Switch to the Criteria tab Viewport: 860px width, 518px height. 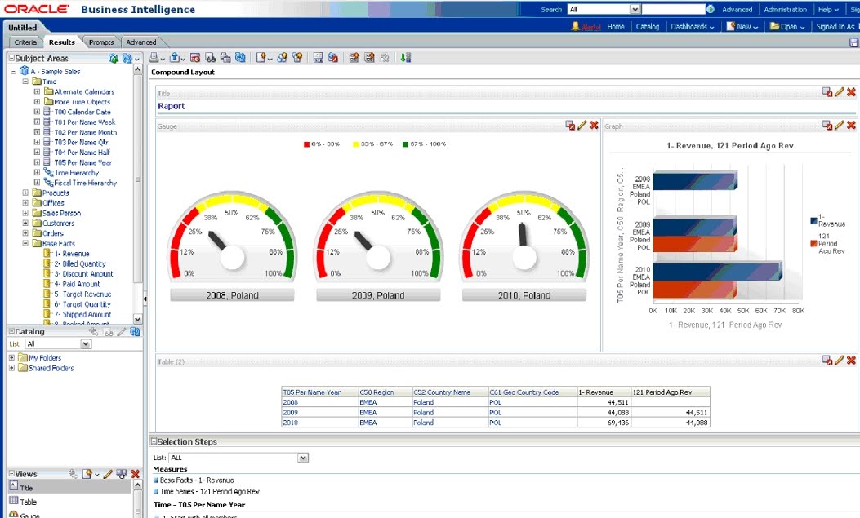[27, 42]
